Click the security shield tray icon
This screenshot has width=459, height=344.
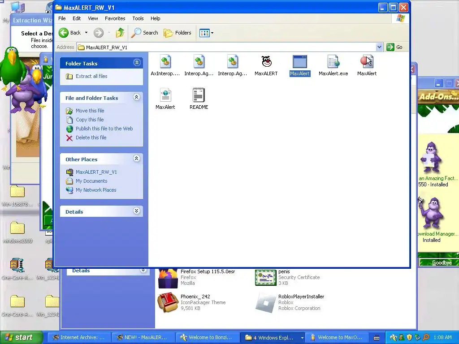409,338
